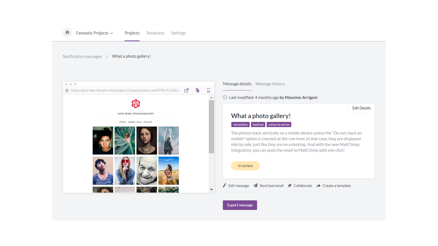Click the In review status badge
This screenshot has height=246, width=438.
click(x=245, y=166)
